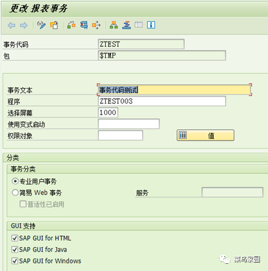This screenshot has width=268, height=271.
Task: Open the blue information icon
Action: (x=151, y=25)
